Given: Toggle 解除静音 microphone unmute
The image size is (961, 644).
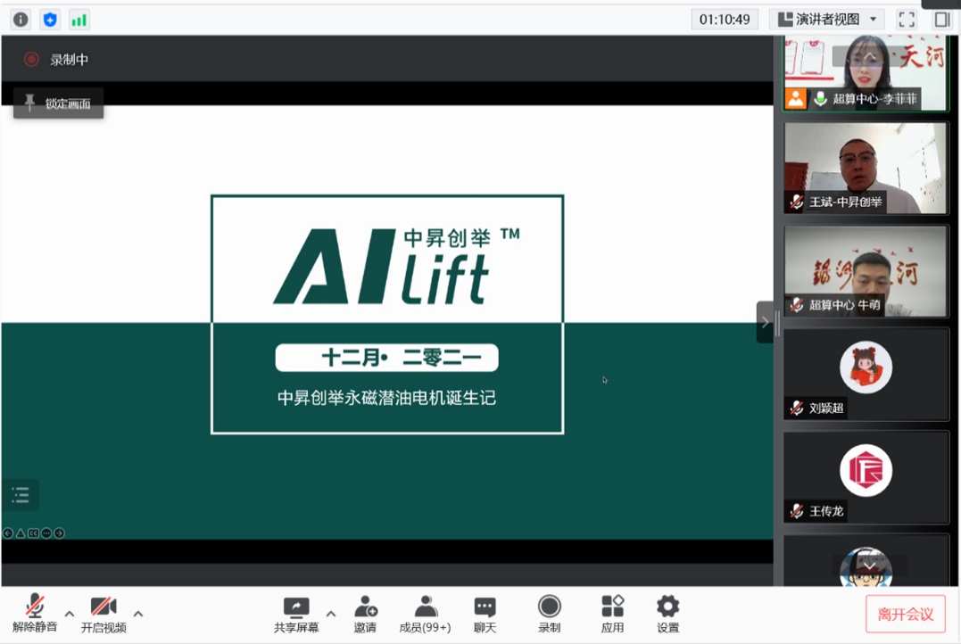Looking at the screenshot, I should click(35, 614).
